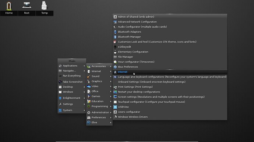Click the Bluetooth Adapters icon

click(115, 32)
